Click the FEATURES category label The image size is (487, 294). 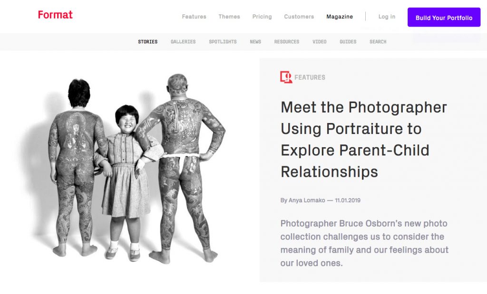click(x=310, y=77)
